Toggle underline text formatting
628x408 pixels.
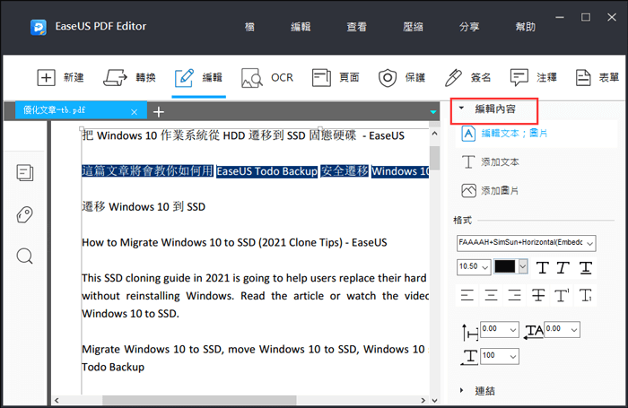tap(585, 267)
